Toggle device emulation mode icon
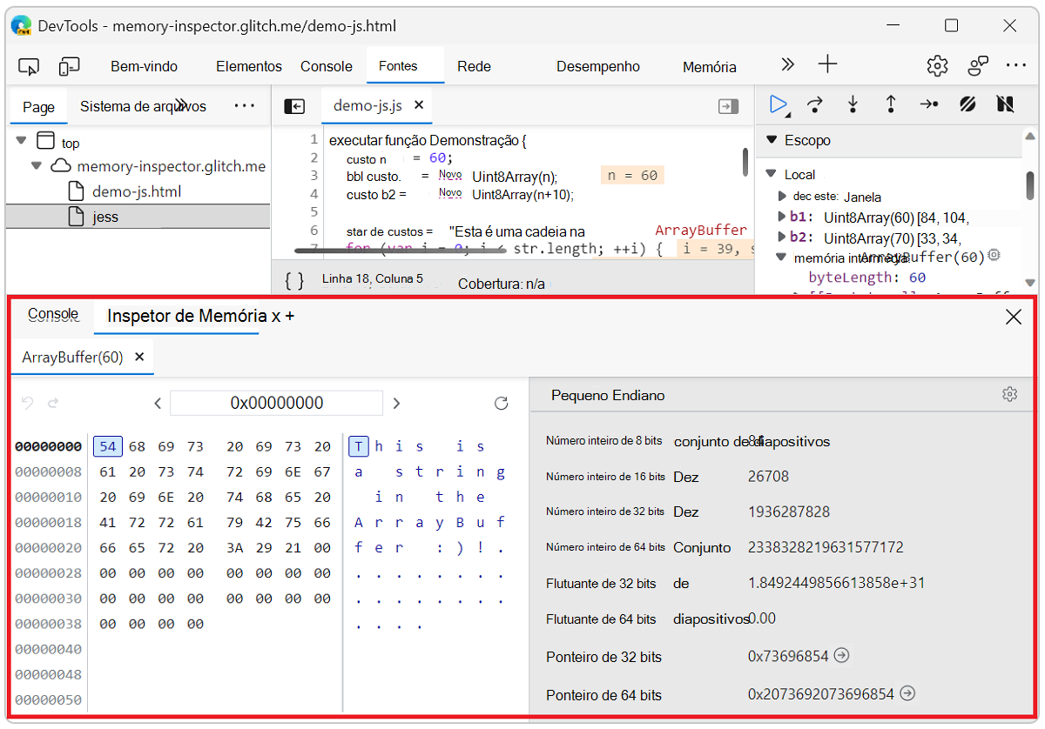The height and width of the screenshot is (729, 1045). click(70, 66)
